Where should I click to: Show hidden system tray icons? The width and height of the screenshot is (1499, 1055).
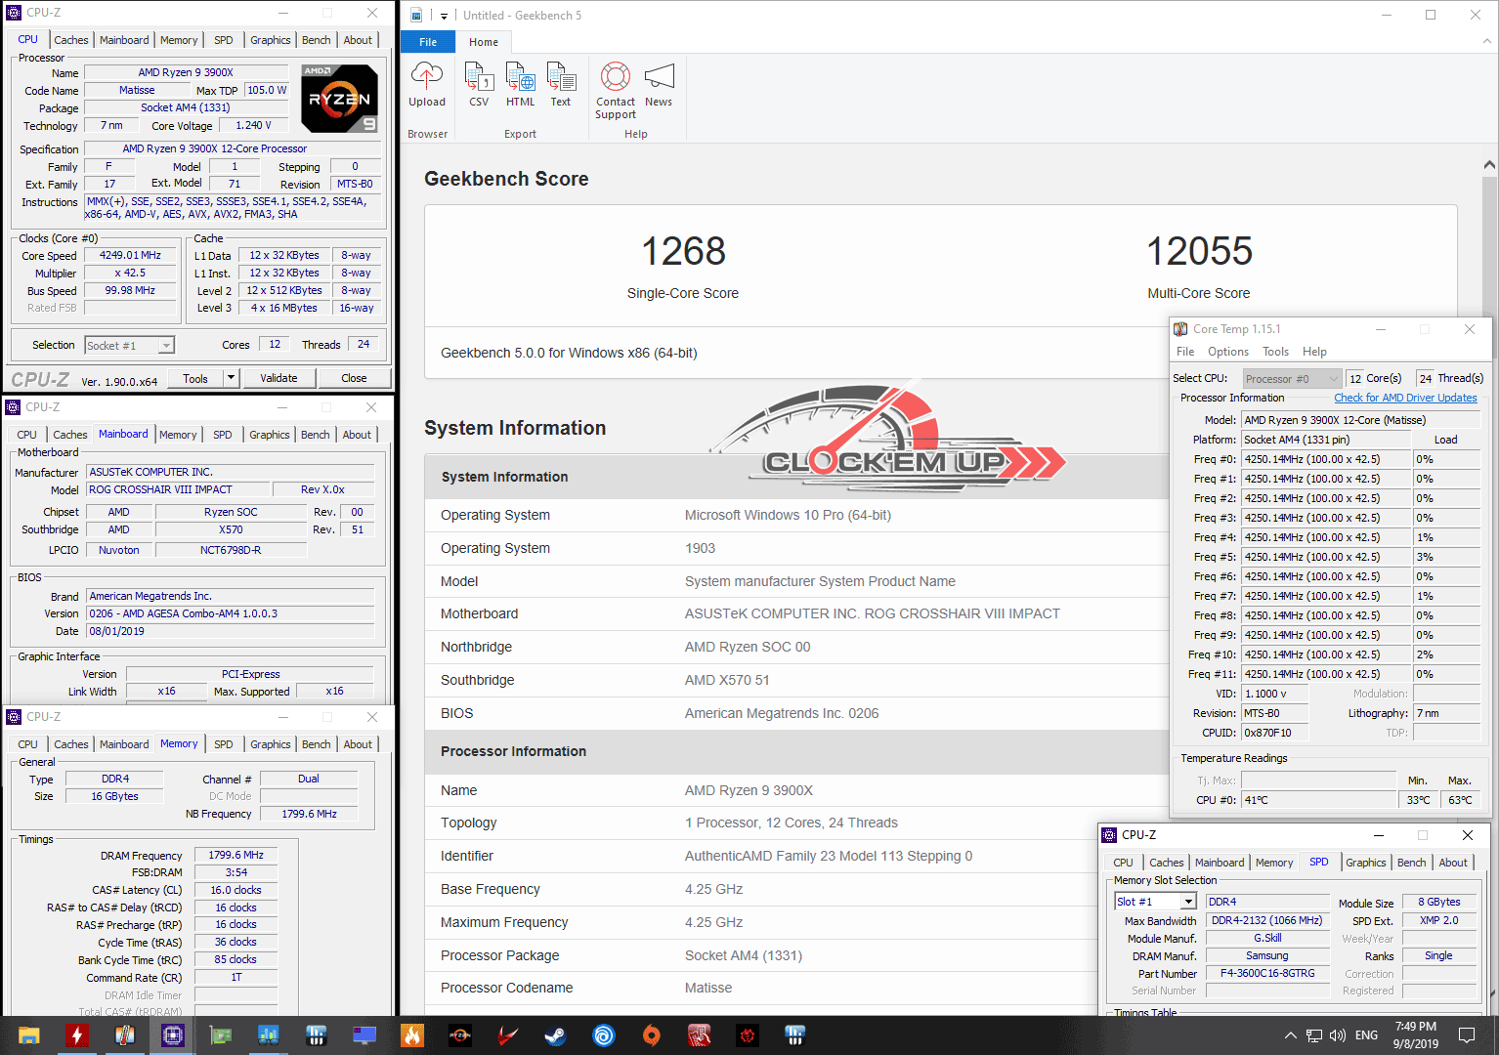coord(1290,1035)
